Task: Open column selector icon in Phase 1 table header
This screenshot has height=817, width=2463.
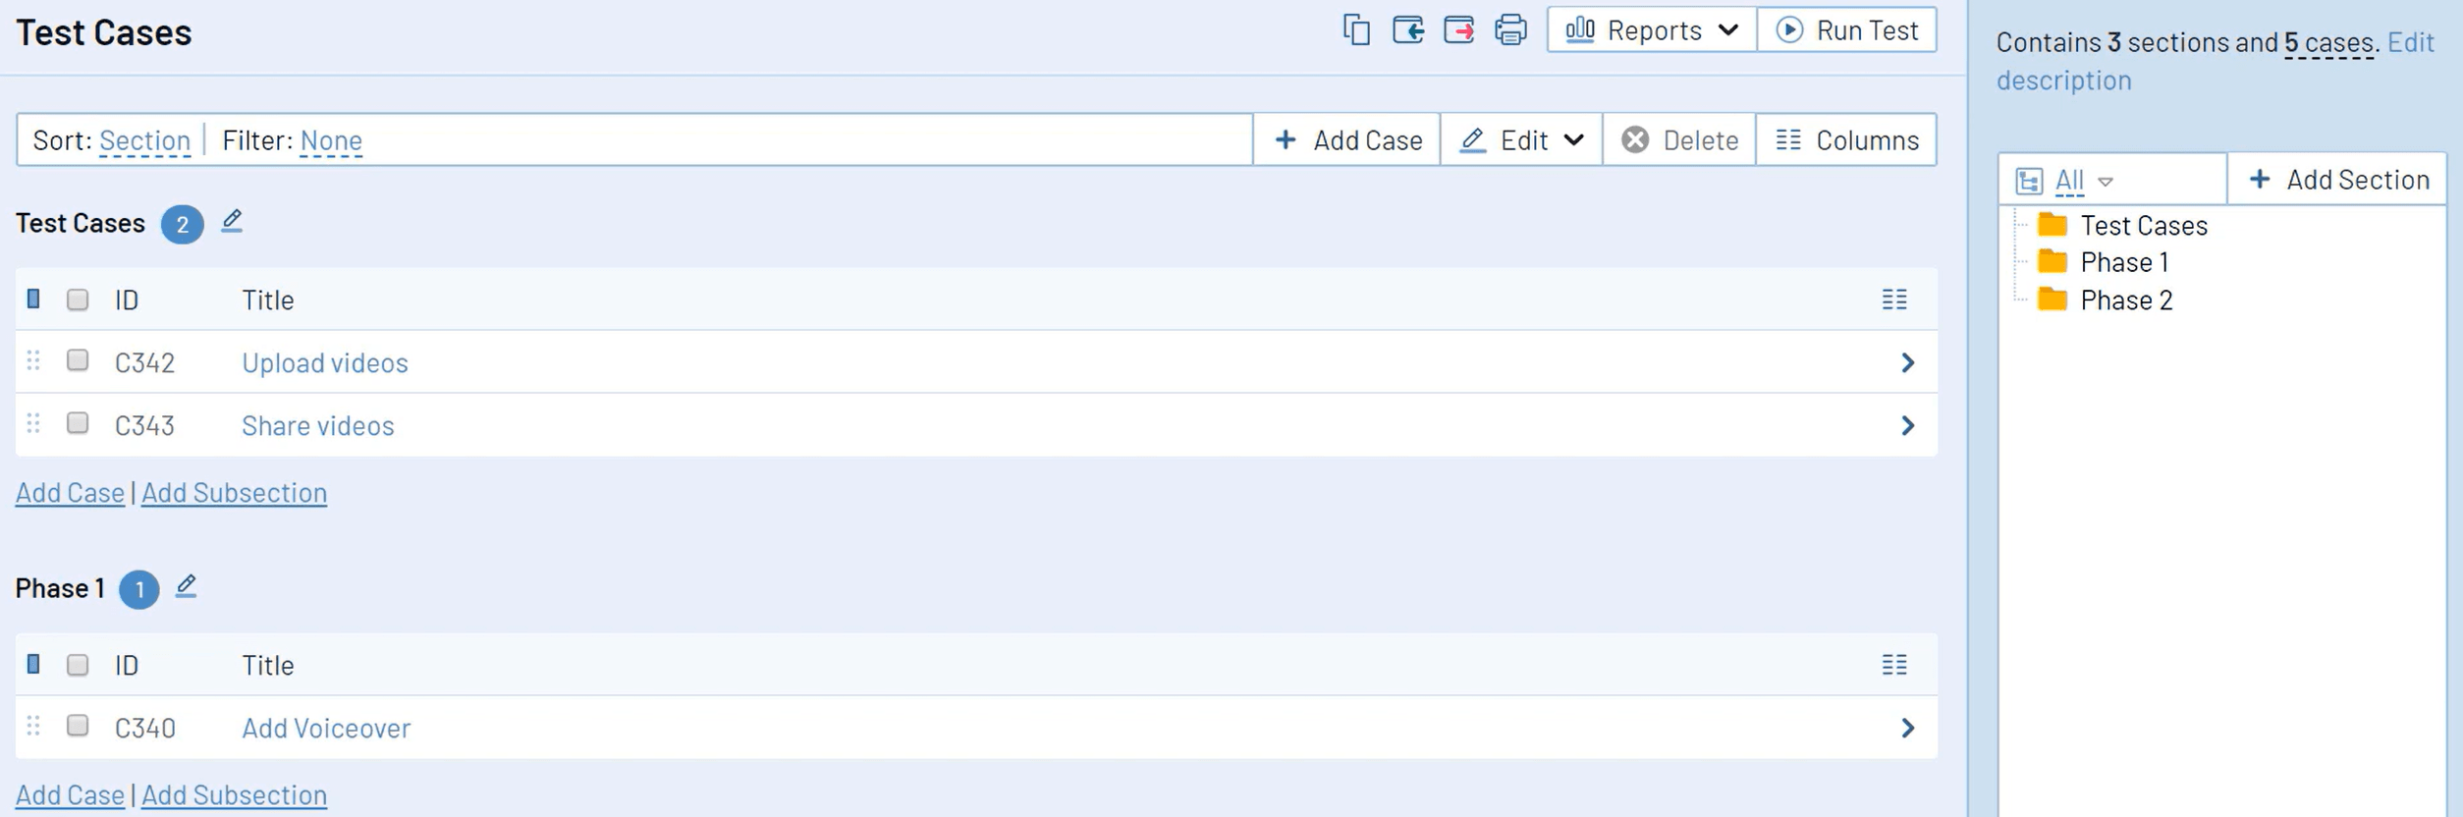Action: pos(1893,665)
